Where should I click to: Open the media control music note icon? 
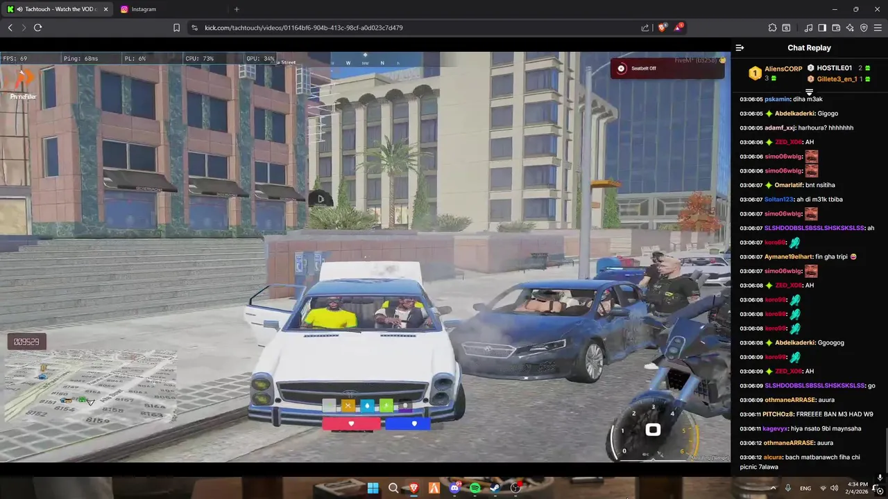pyautogui.click(x=808, y=28)
